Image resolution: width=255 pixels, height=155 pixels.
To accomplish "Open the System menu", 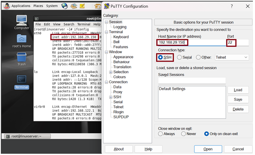I will [x=52, y=6].
